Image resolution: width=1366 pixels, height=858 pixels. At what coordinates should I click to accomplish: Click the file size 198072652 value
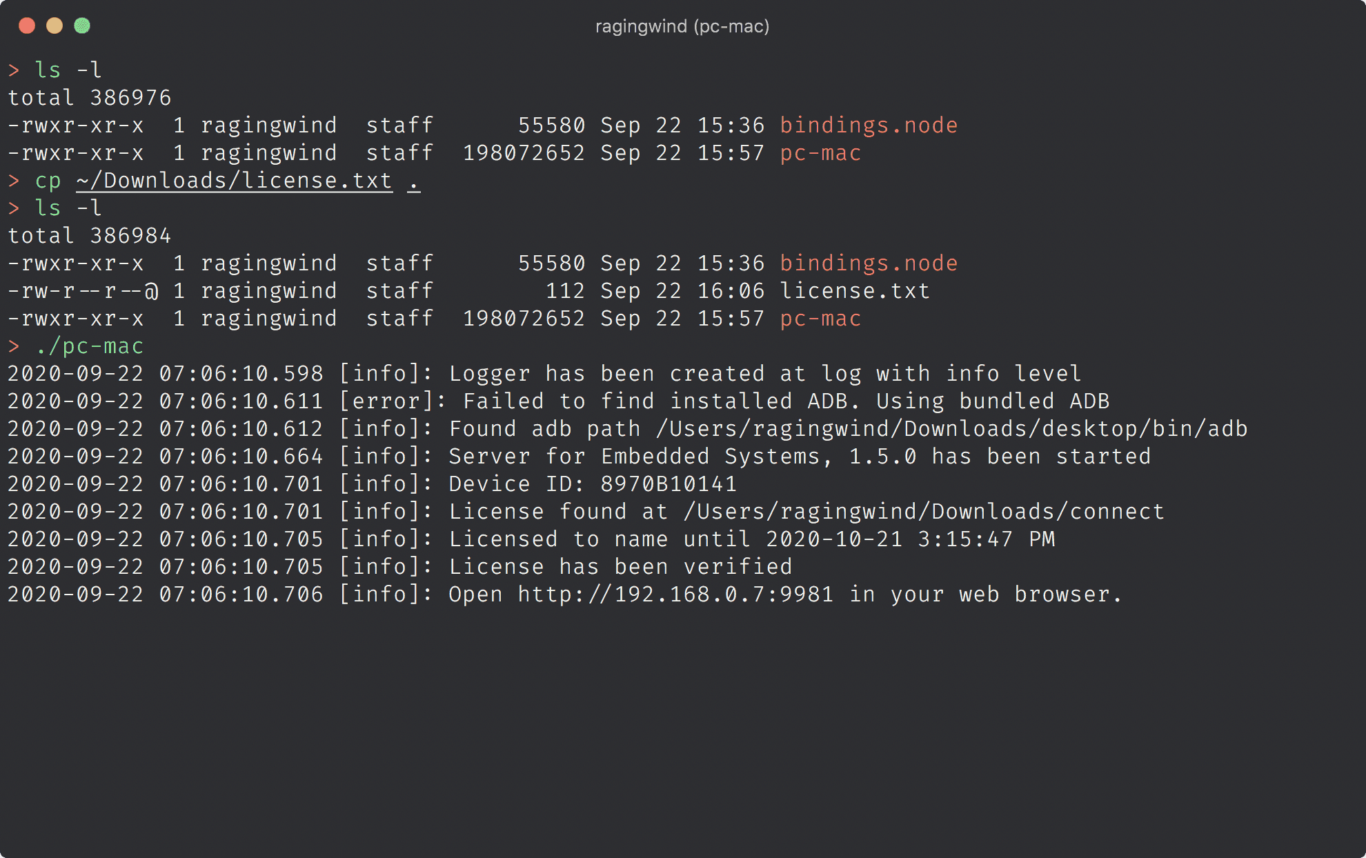pos(524,152)
